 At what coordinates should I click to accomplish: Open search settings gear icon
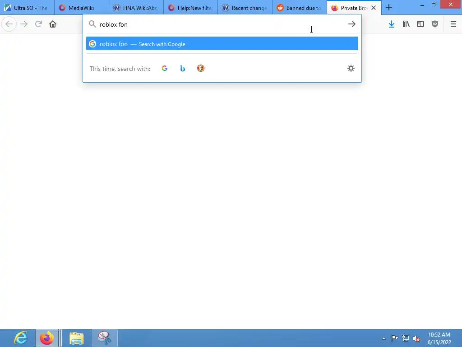tap(351, 69)
